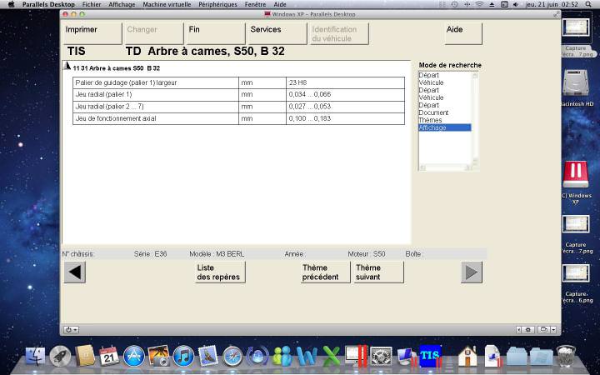
Task: Open the Affichage menu in menu bar
Action: point(122,5)
